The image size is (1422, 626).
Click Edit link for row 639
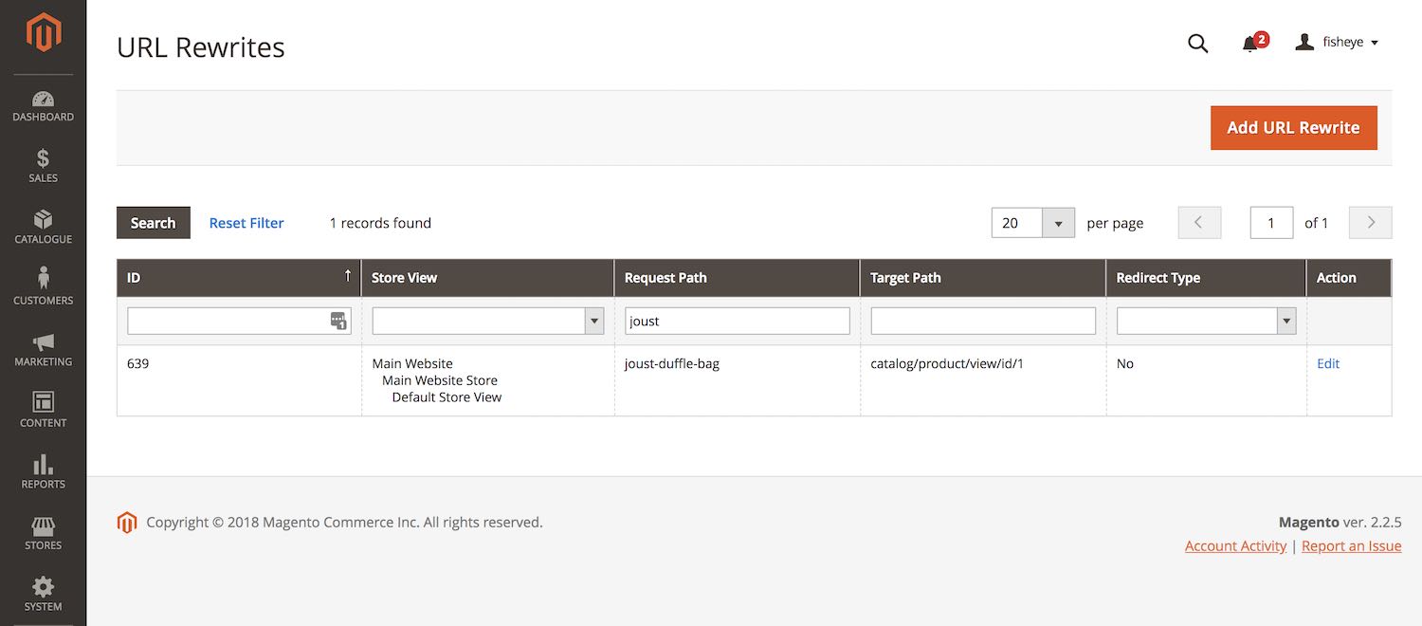pyautogui.click(x=1328, y=363)
